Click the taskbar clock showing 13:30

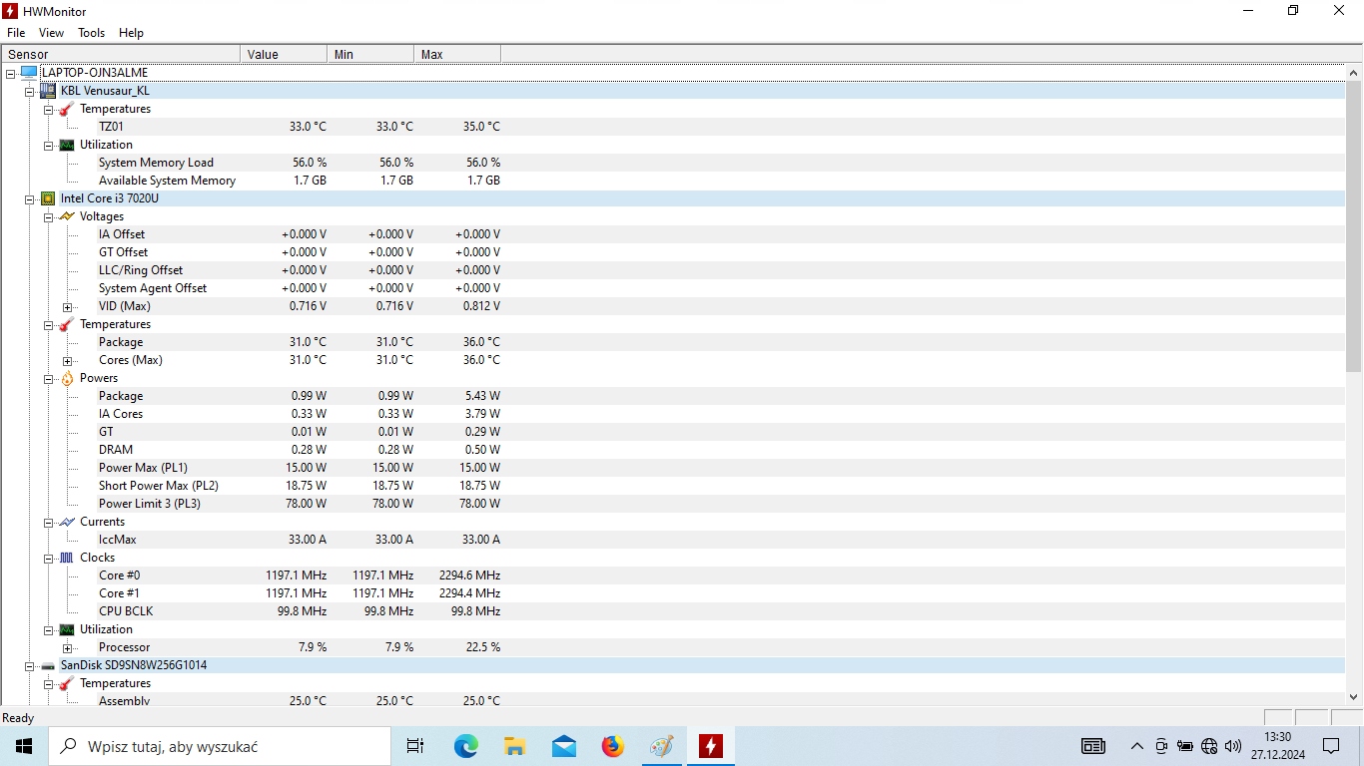[1277, 746]
